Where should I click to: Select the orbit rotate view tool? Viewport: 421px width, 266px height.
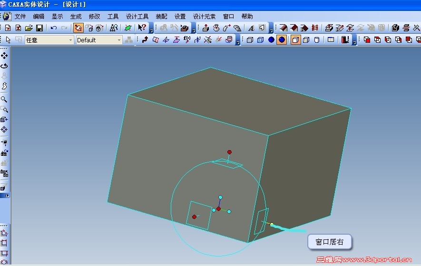point(4,66)
